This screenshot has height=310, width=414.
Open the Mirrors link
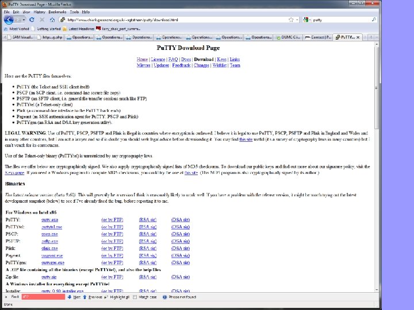tap(143, 65)
